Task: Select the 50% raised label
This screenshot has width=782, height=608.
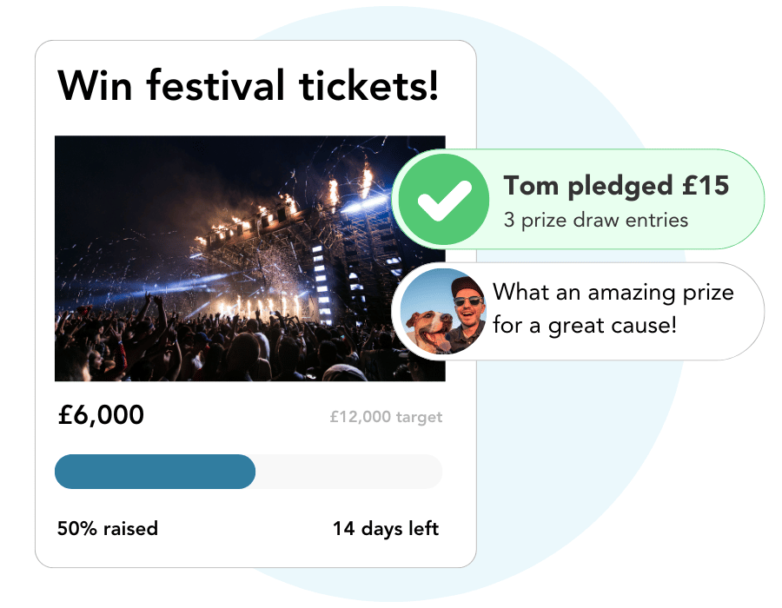Action: pyautogui.click(x=106, y=528)
